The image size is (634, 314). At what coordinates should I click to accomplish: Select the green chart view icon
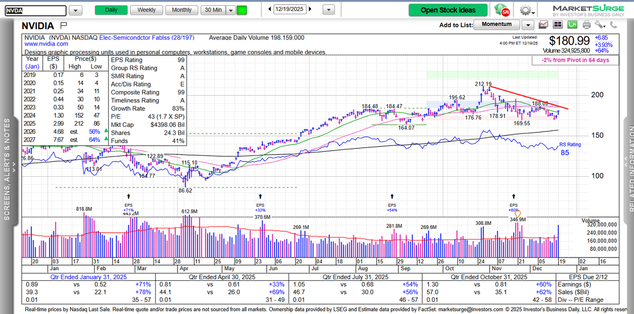pos(572,25)
